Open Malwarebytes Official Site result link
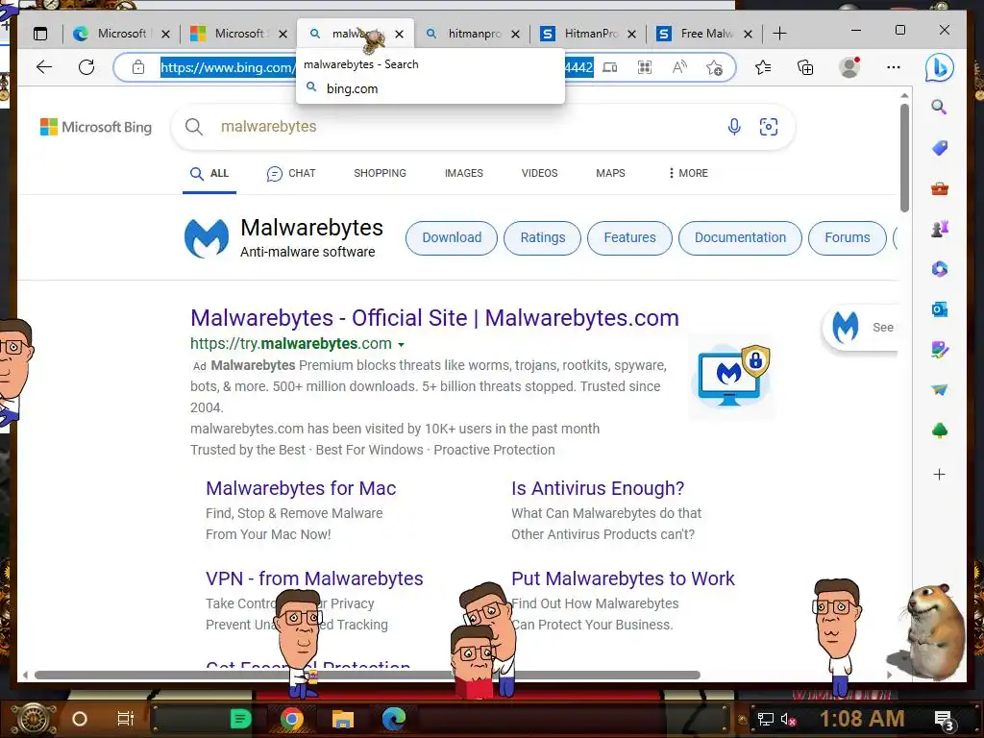Screen dimensions: 984x738 (x=434, y=318)
